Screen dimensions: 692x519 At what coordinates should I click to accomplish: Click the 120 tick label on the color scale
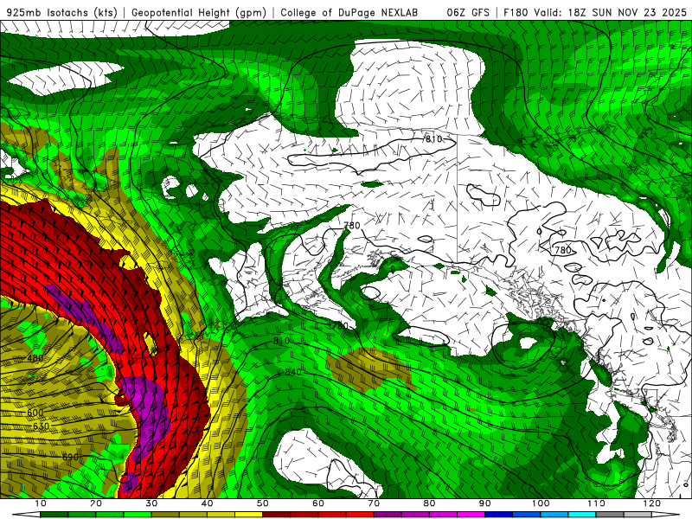pos(651,503)
